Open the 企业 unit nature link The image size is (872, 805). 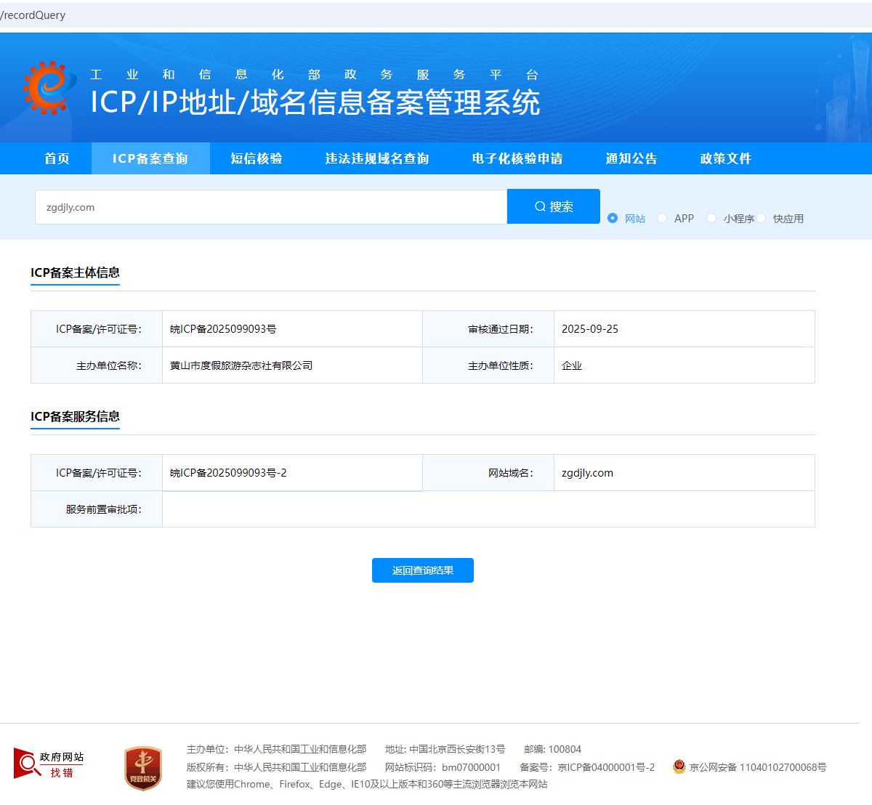coord(572,365)
